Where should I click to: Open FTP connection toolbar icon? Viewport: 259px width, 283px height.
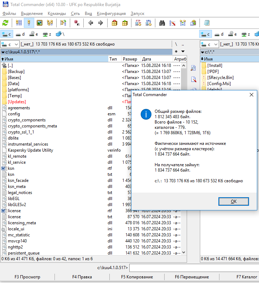pos(138,23)
